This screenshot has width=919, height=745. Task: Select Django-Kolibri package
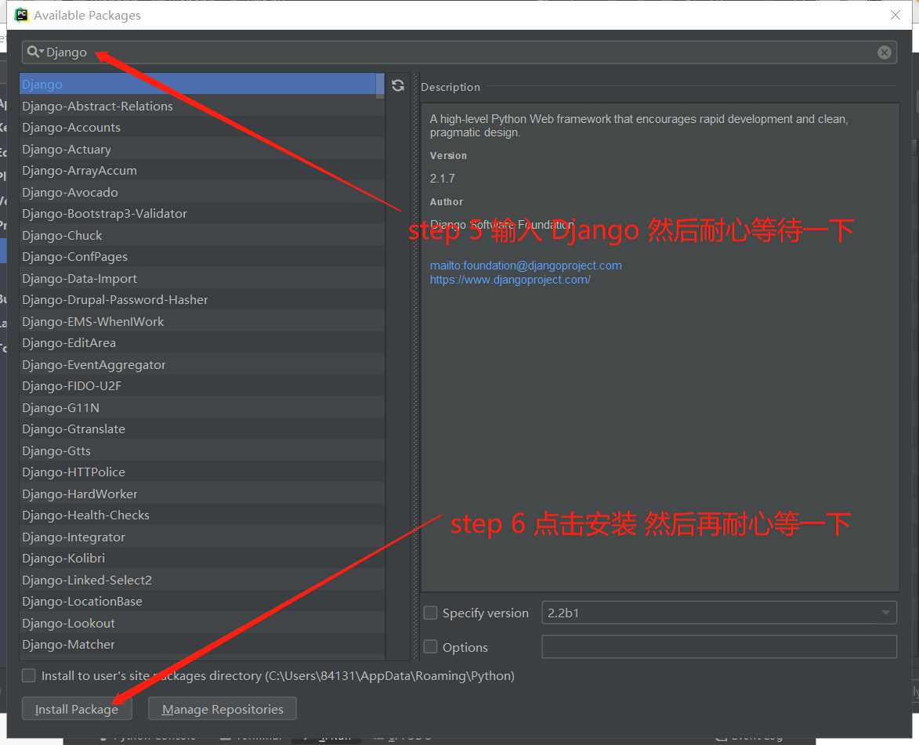(x=201, y=558)
